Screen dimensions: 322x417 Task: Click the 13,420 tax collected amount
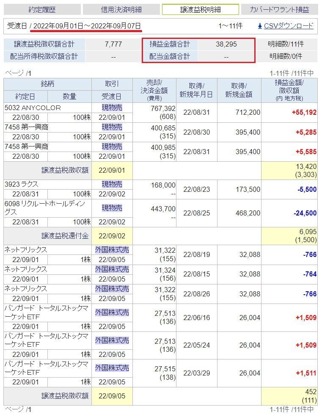tap(306, 166)
